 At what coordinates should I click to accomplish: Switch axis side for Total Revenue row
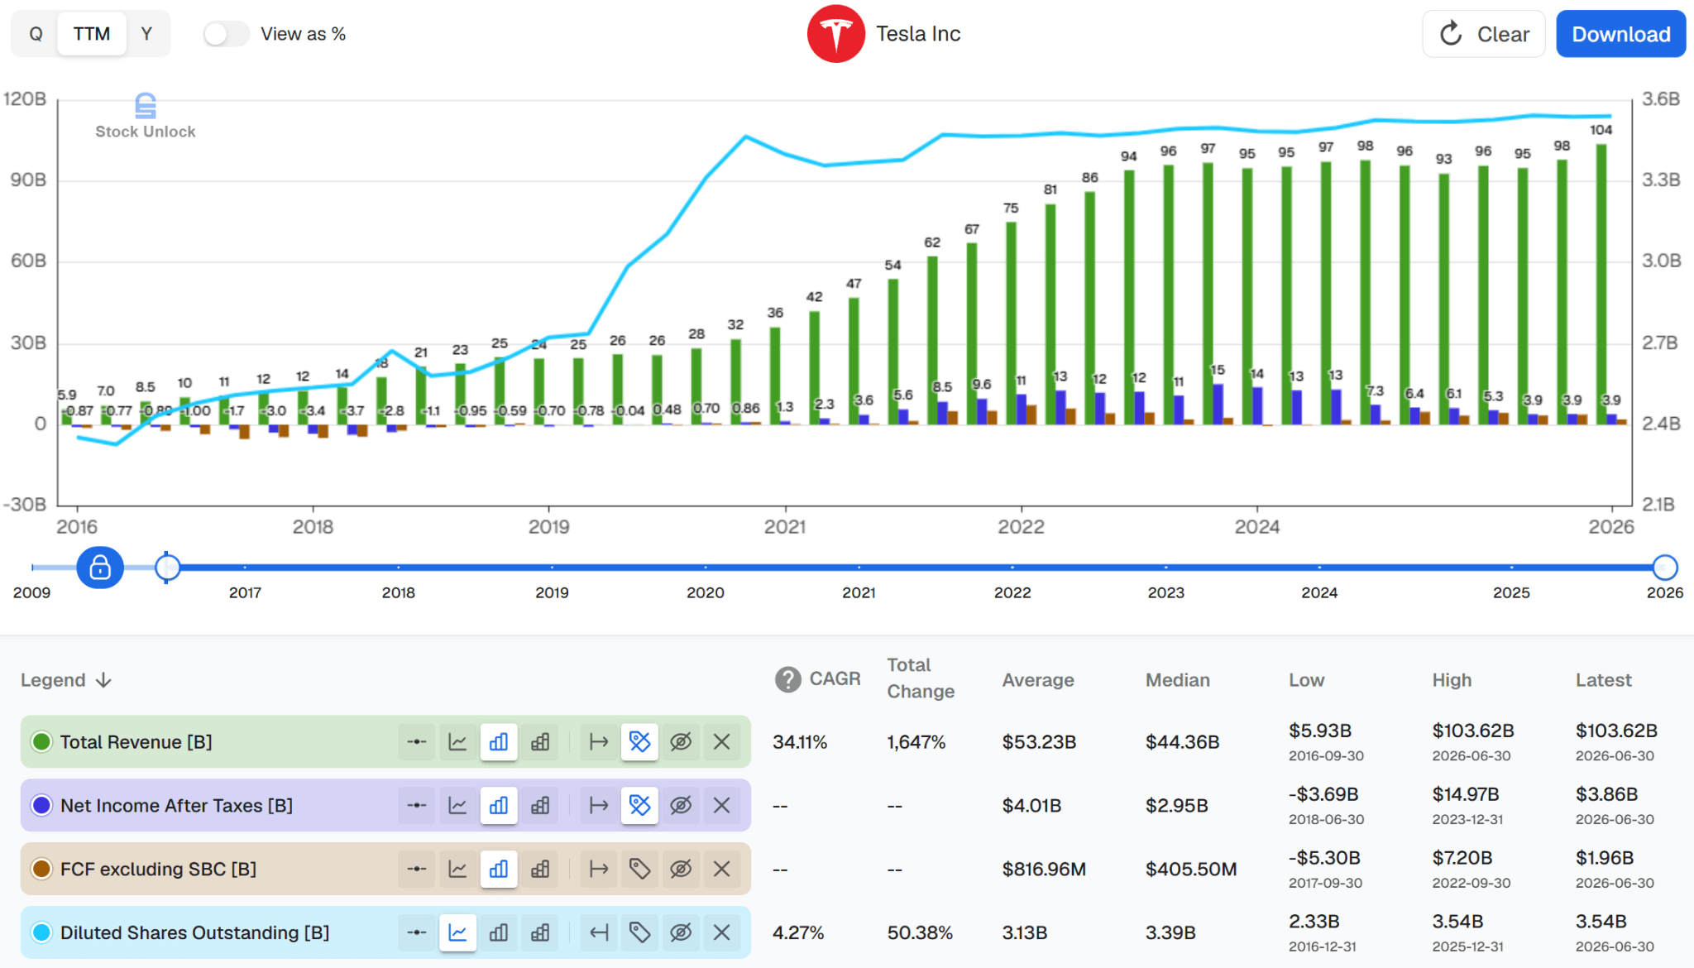(599, 741)
